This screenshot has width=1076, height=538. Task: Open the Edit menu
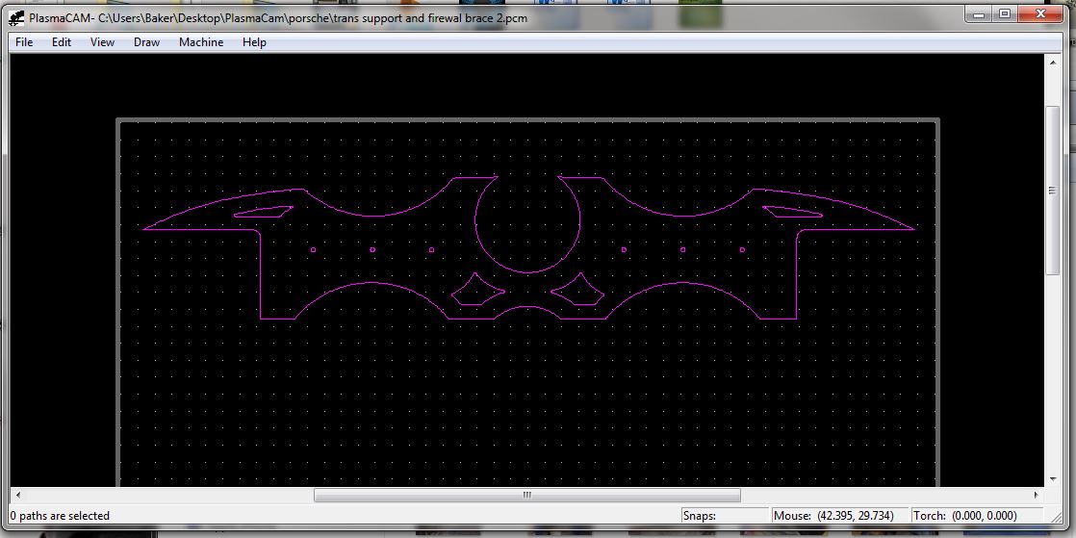62,42
